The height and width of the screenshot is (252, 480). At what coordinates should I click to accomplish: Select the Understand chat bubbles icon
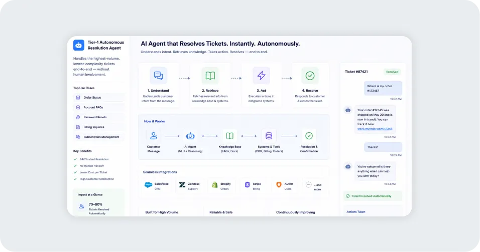158,76
